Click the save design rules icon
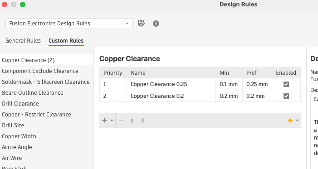 (142, 24)
